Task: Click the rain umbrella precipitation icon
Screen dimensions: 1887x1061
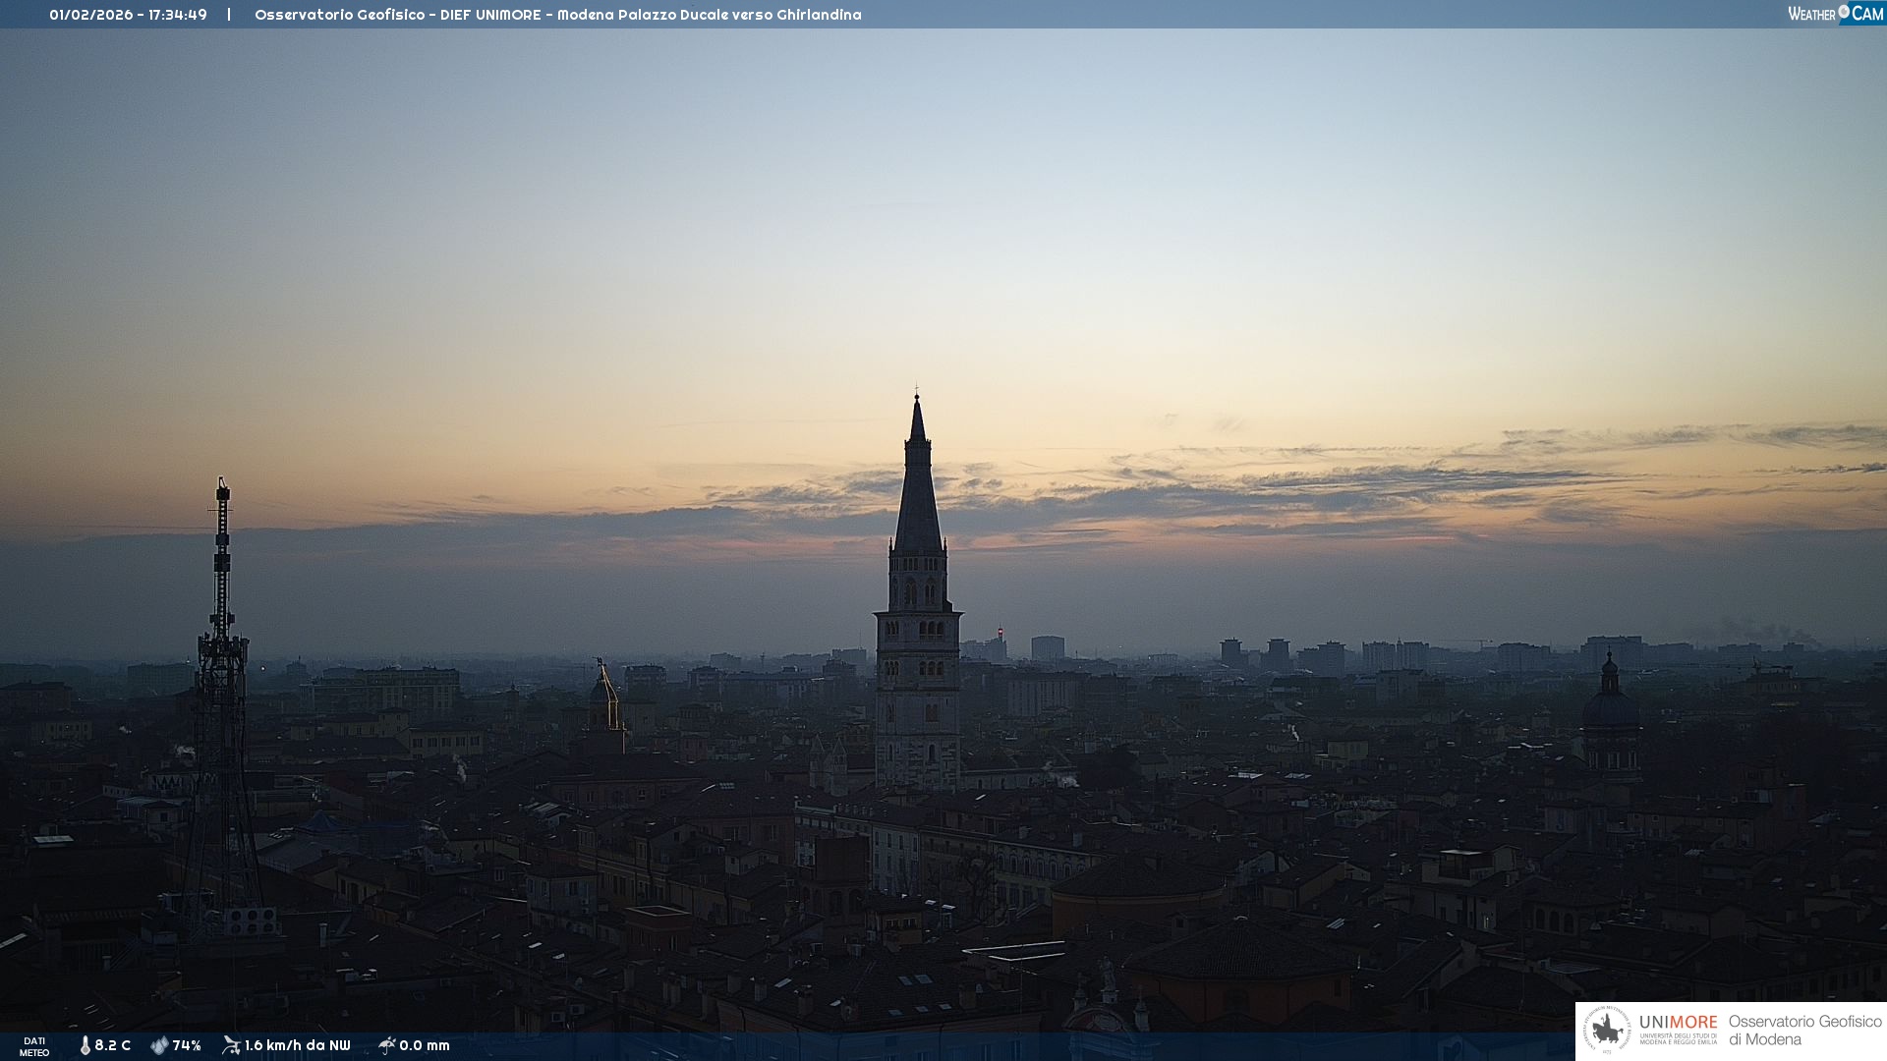Action: (386, 1045)
